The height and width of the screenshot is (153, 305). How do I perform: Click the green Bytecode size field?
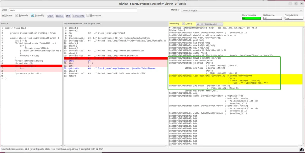click(251, 18)
